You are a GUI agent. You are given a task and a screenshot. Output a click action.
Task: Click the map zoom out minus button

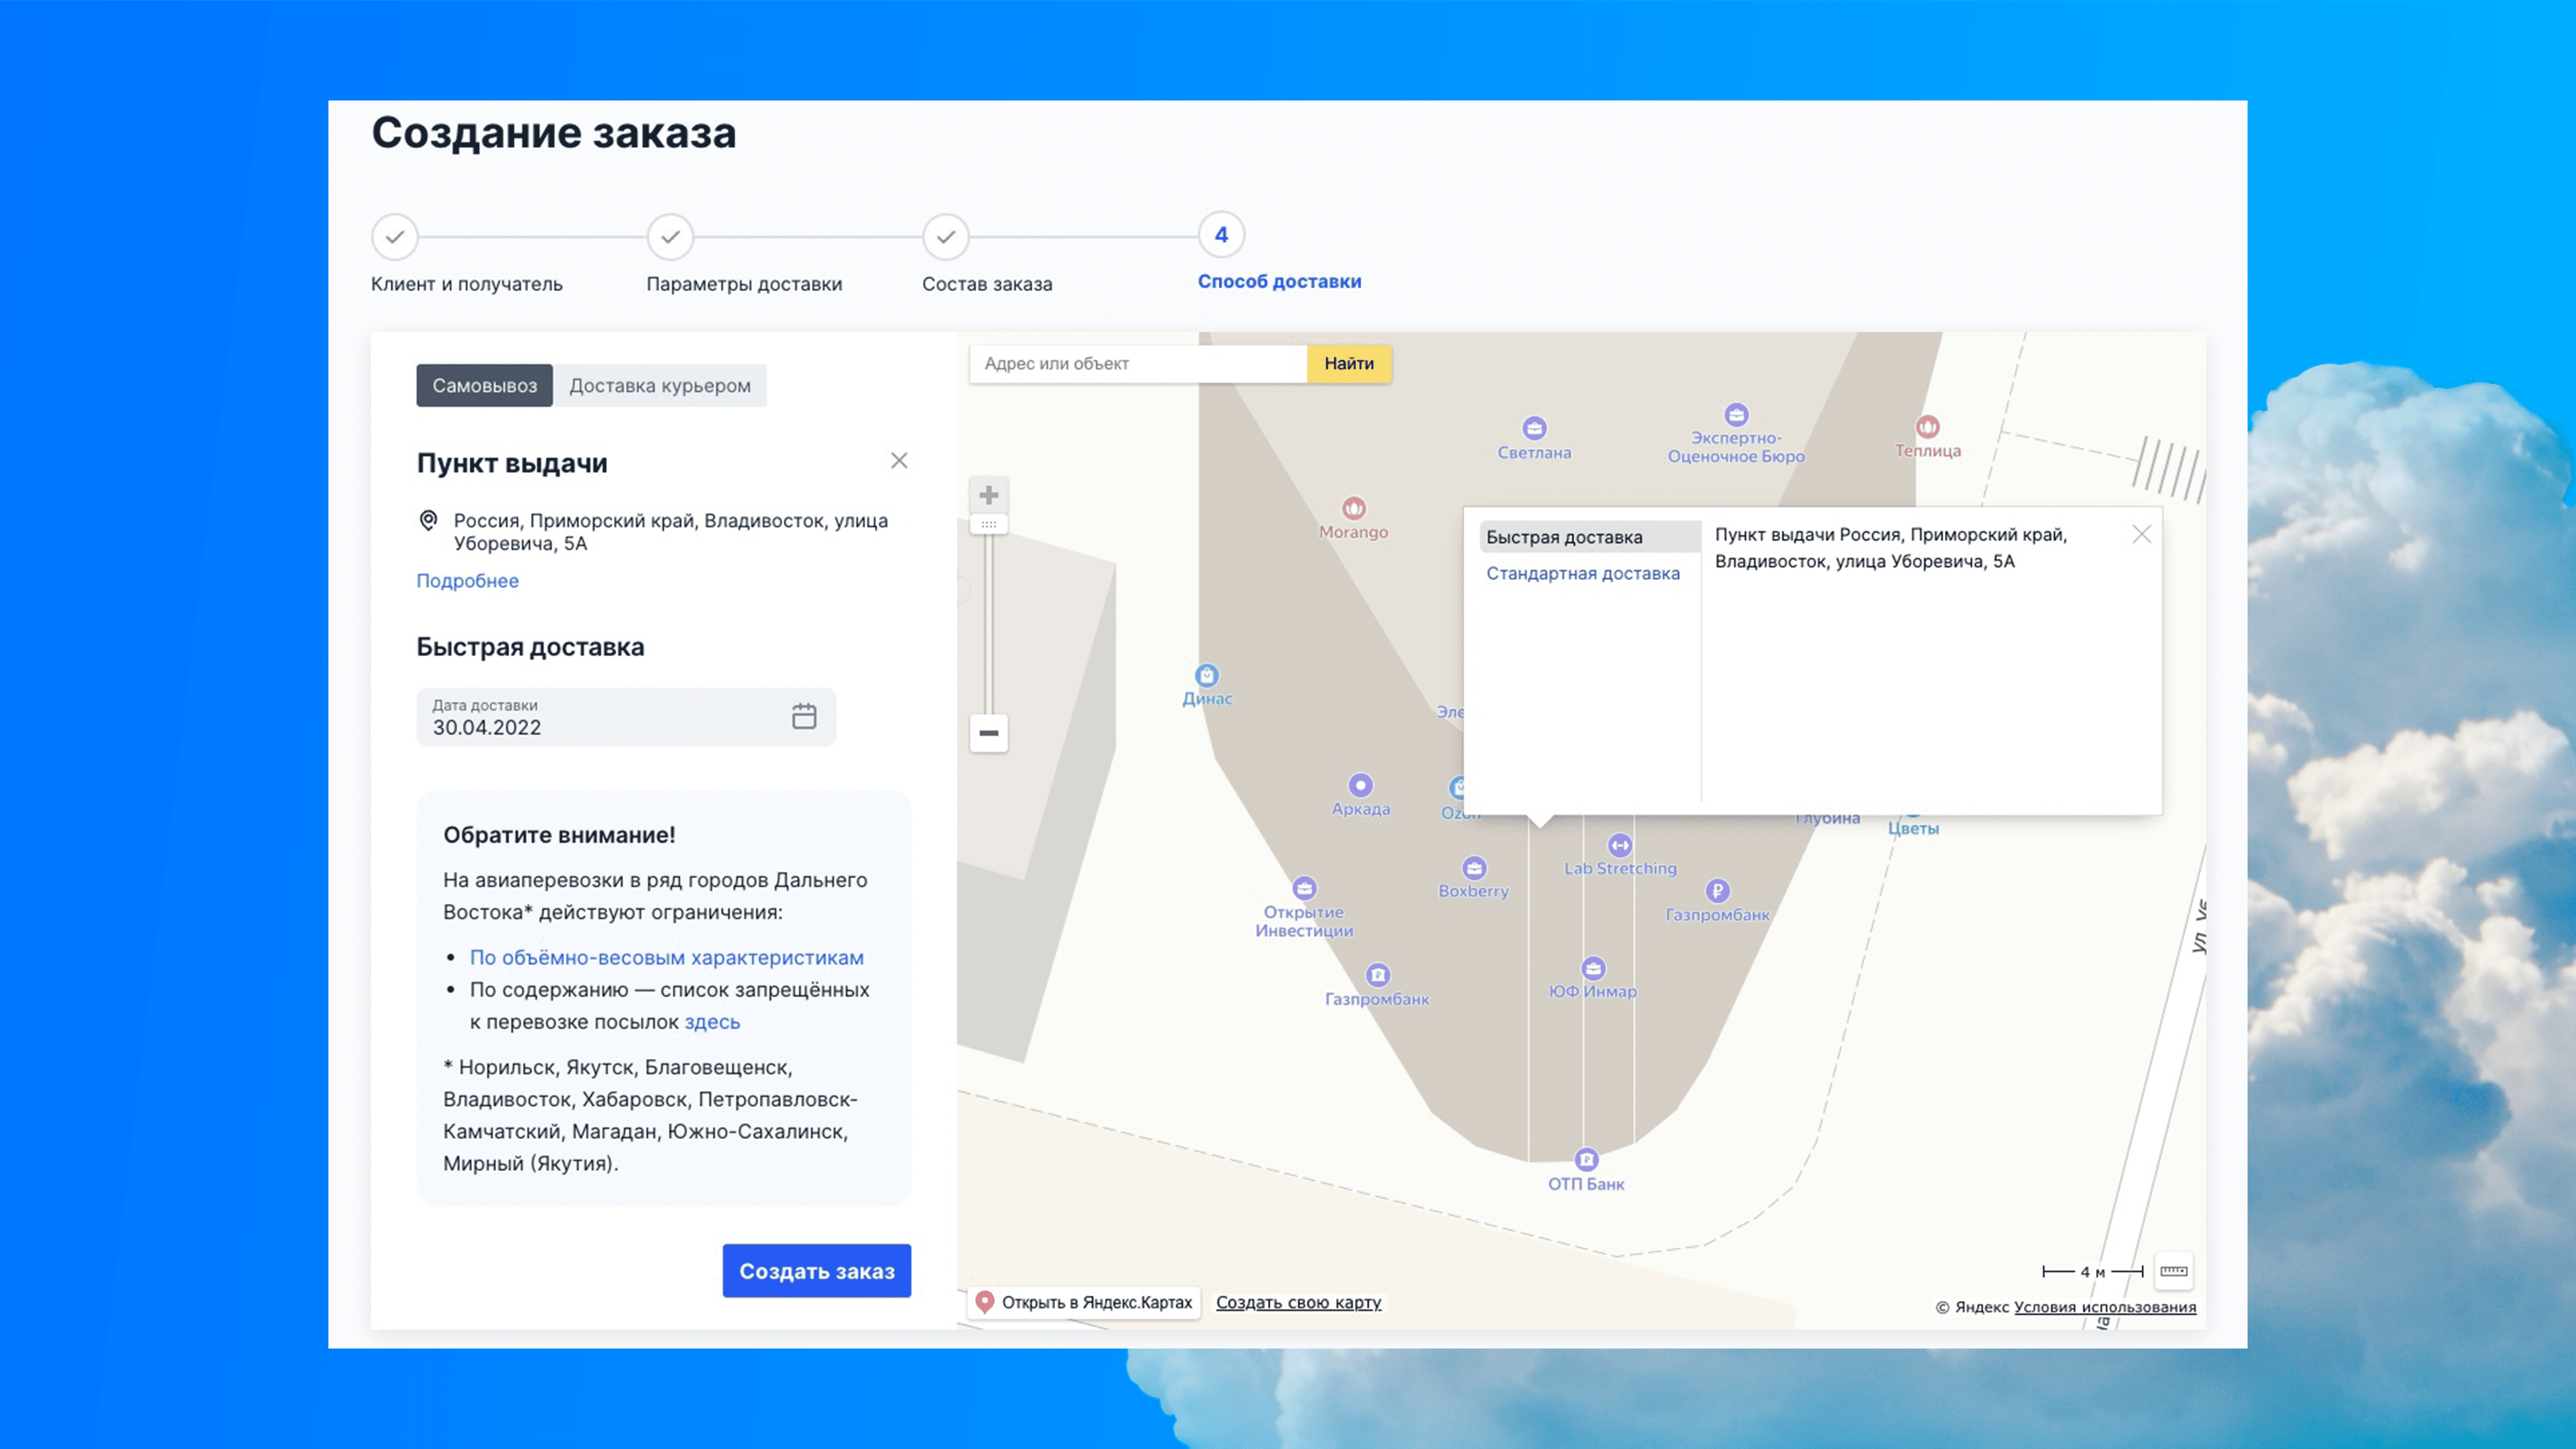click(988, 733)
